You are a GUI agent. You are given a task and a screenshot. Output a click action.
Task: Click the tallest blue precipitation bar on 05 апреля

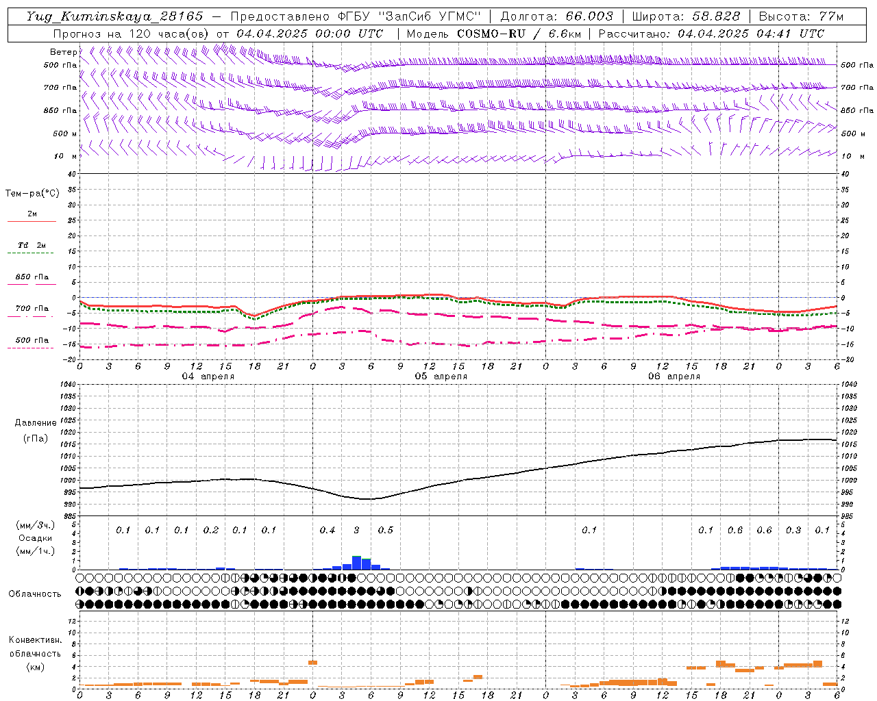356,563
